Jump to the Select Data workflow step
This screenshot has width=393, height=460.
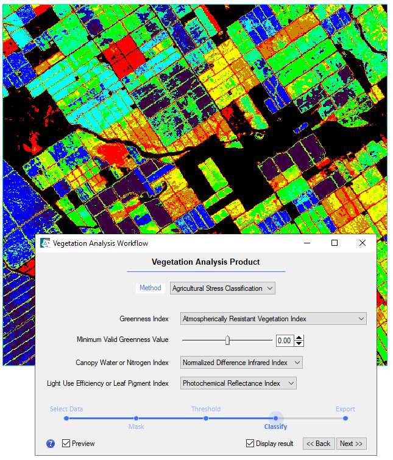66,418
